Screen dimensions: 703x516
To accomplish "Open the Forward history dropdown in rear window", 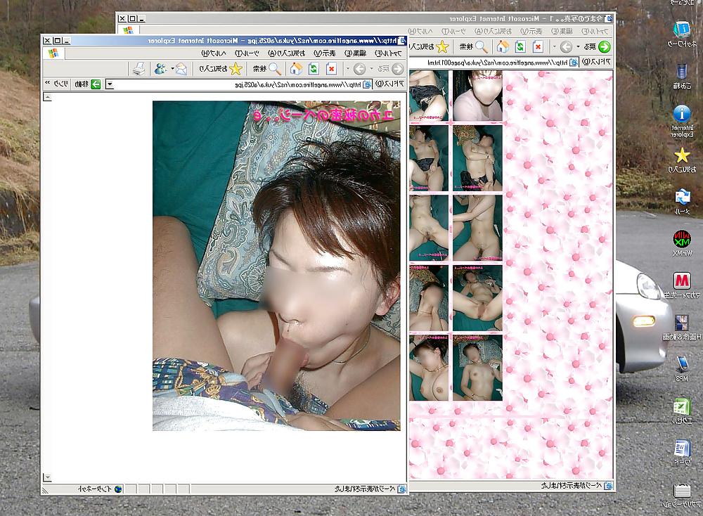I will tap(555, 46).
